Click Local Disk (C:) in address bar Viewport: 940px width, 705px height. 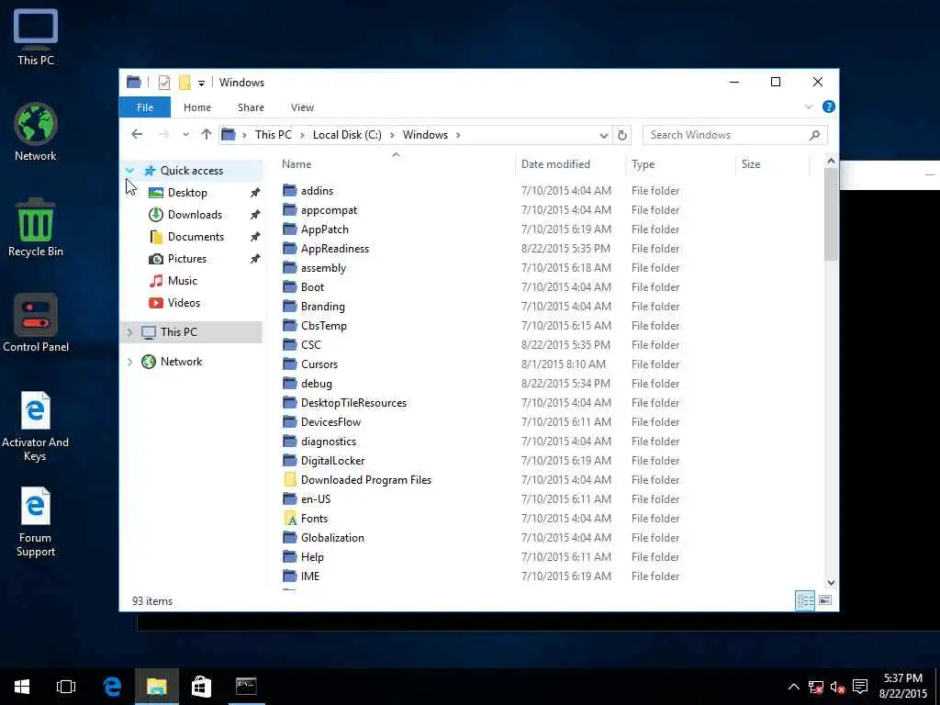coord(347,135)
